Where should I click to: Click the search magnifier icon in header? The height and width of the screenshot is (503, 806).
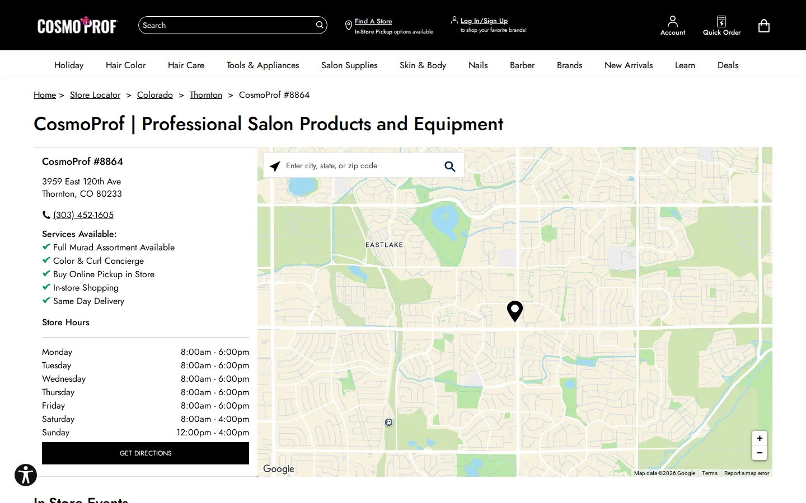(320, 25)
